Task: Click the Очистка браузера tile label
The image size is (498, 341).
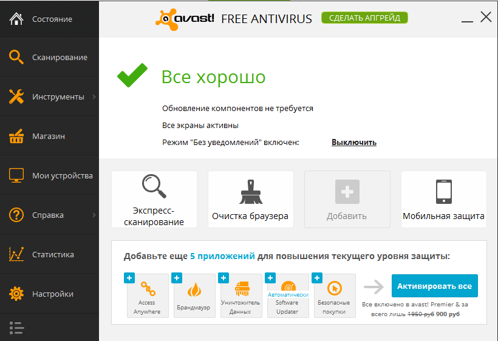Action: coord(250,216)
